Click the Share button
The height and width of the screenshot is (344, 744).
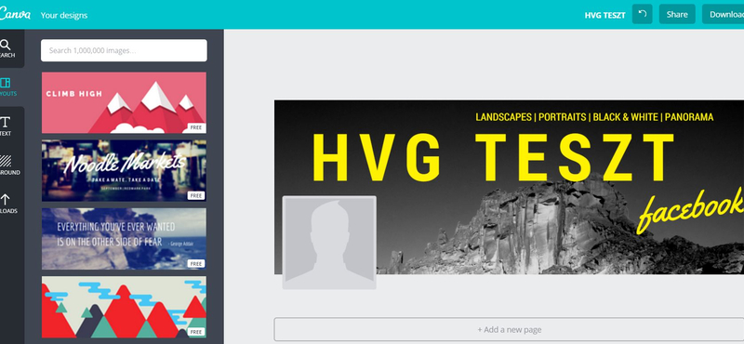pyautogui.click(x=677, y=14)
